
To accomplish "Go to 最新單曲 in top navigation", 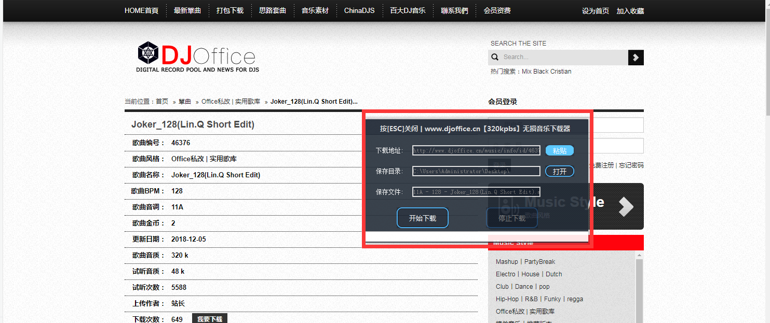I will coord(187,10).
